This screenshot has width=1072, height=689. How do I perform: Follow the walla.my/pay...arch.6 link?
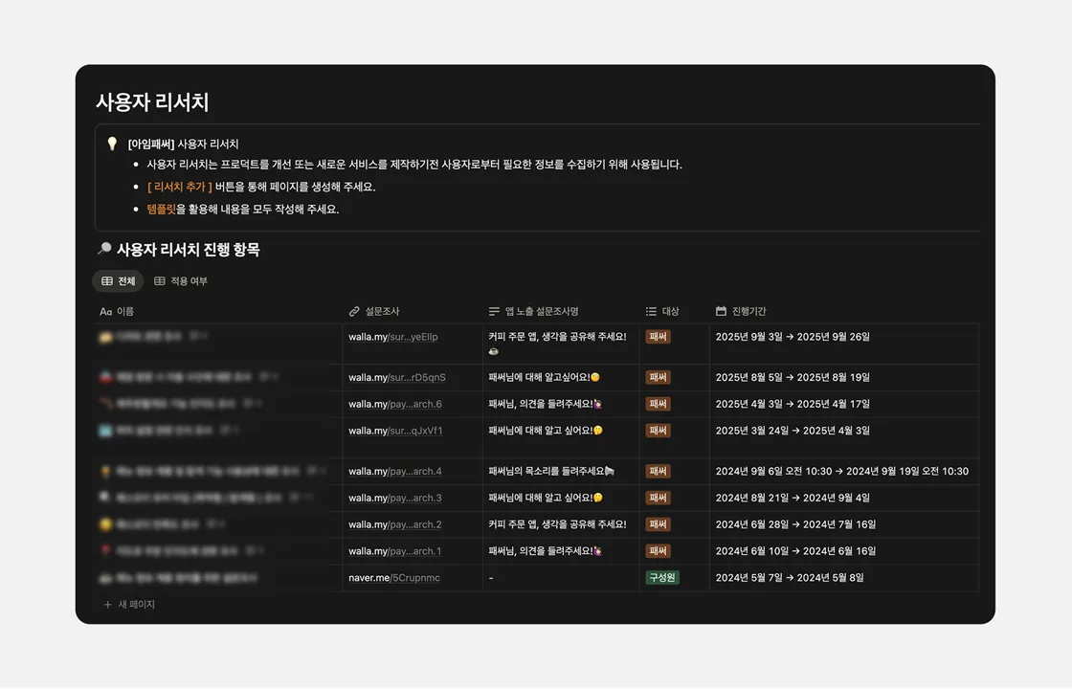[394, 404]
